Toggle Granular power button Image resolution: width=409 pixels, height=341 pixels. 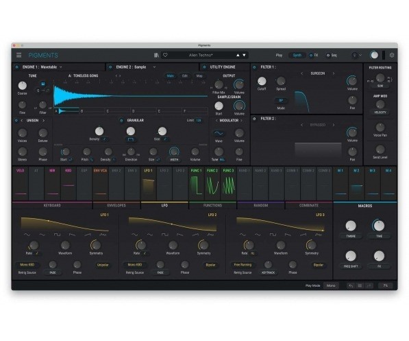point(121,121)
